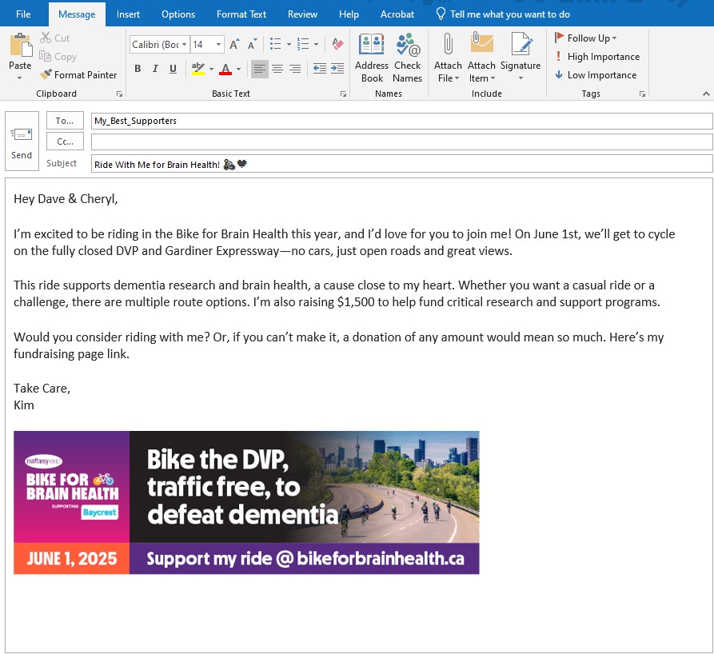The height and width of the screenshot is (654, 714).
Task: Click the signature name 'Kim'
Action: tap(24, 405)
